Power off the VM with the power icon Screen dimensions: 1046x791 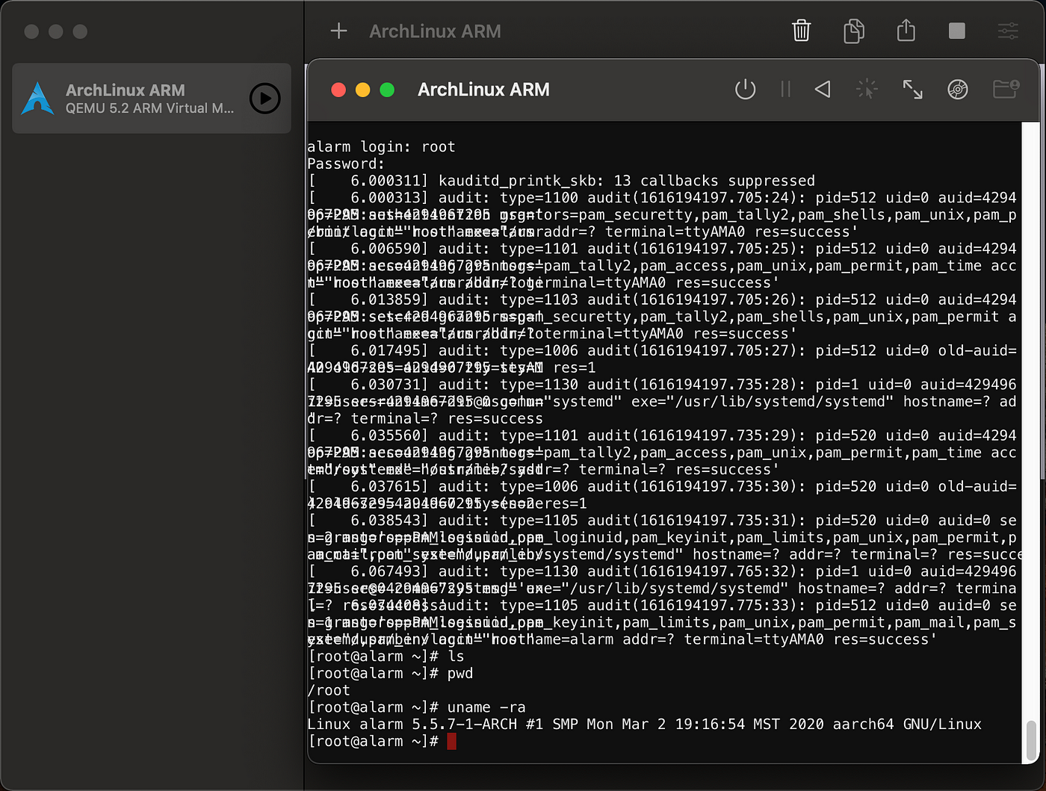pos(746,90)
